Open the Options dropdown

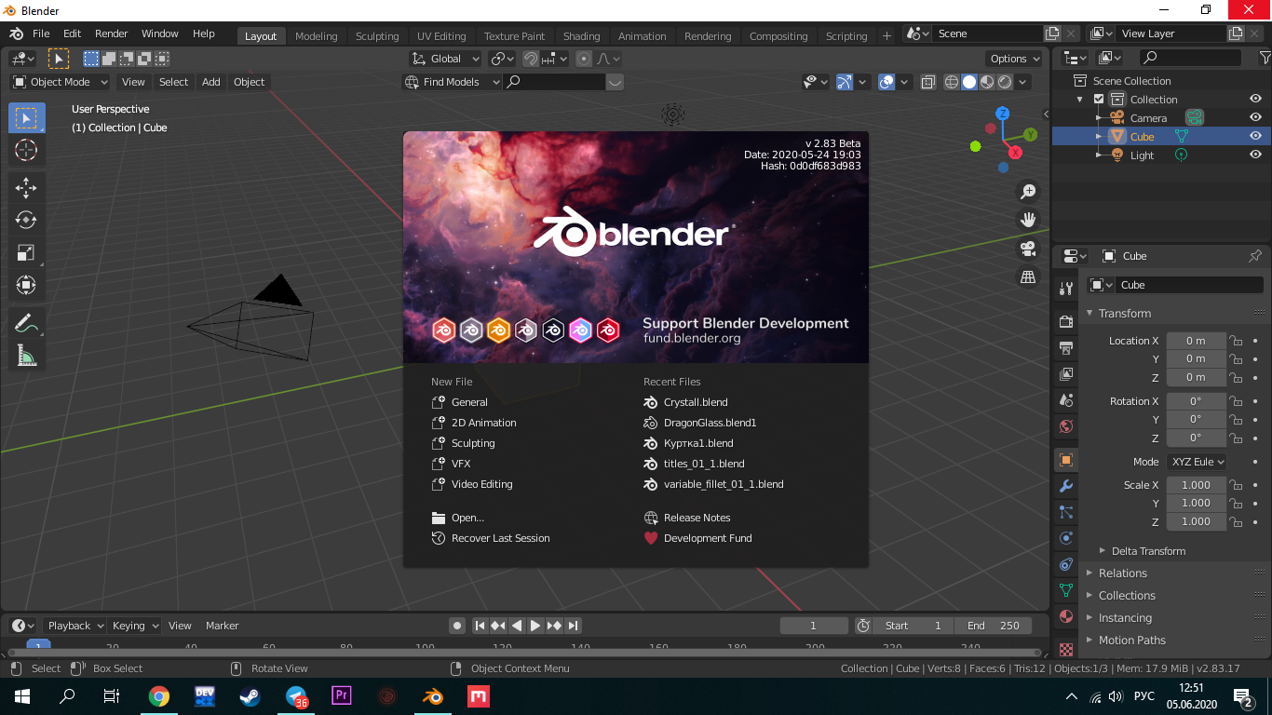[x=1015, y=59]
